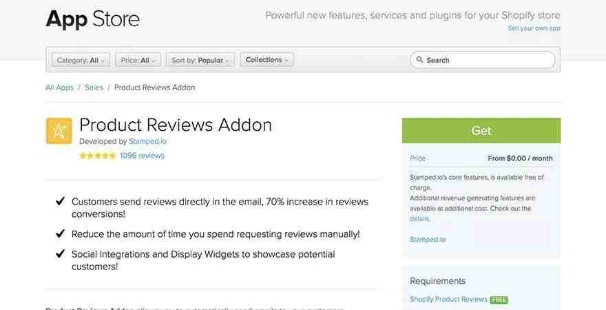Open Shopify Product Reviews requirement link
Viewport: 606px width, 310px height.
point(448,300)
